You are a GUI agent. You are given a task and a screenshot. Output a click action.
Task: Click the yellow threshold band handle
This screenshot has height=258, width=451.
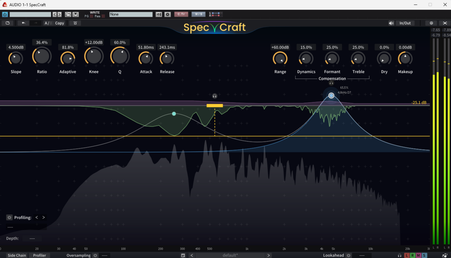(214, 106)
